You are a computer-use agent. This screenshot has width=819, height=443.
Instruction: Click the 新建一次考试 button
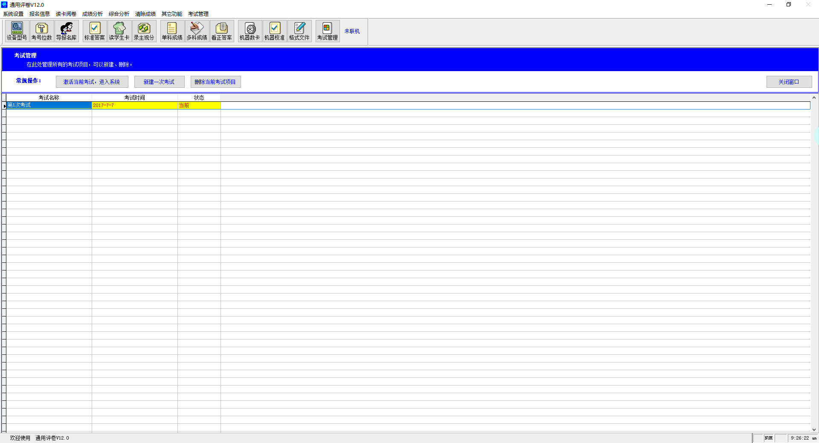click(x=160, y=82)
